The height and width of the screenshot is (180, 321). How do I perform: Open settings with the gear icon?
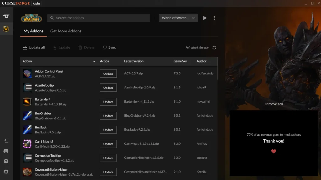tap(6, 172)
